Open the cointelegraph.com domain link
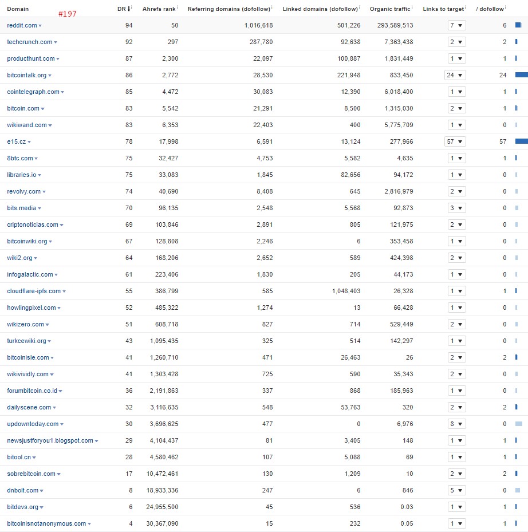The image size is (528, 532). [33, 92]
